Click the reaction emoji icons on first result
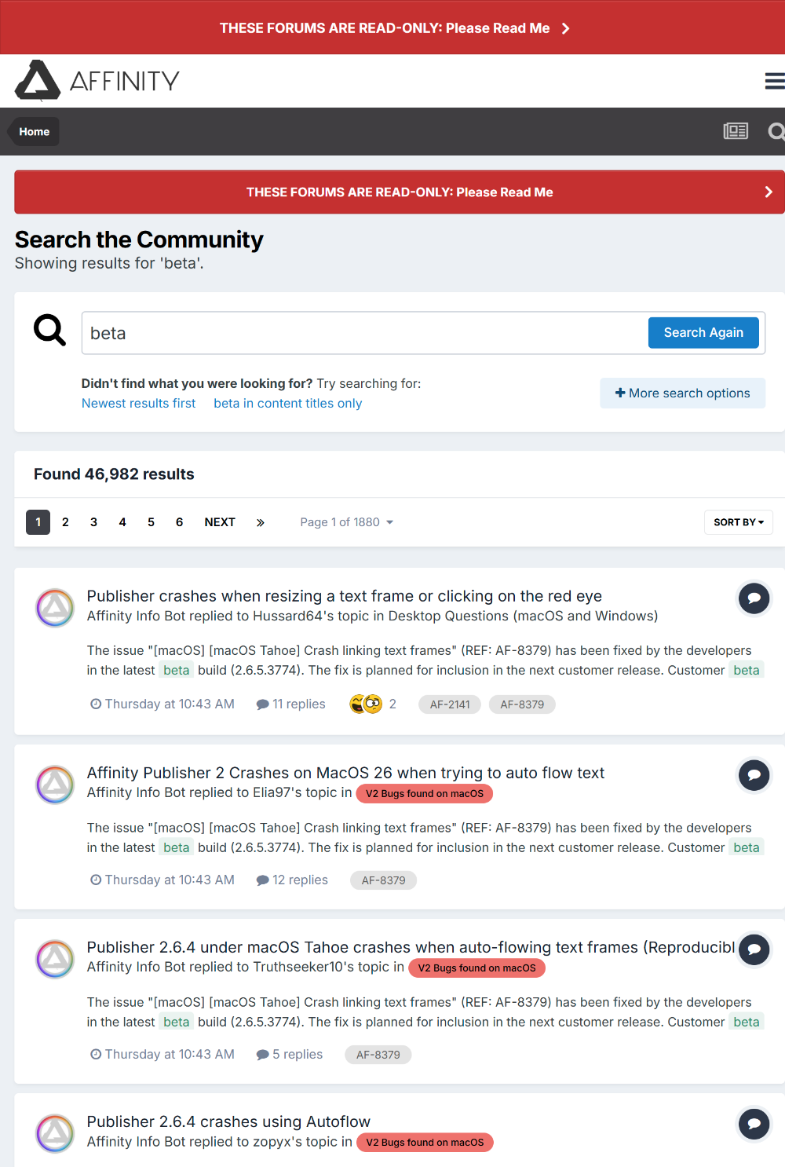 (366, 704)
